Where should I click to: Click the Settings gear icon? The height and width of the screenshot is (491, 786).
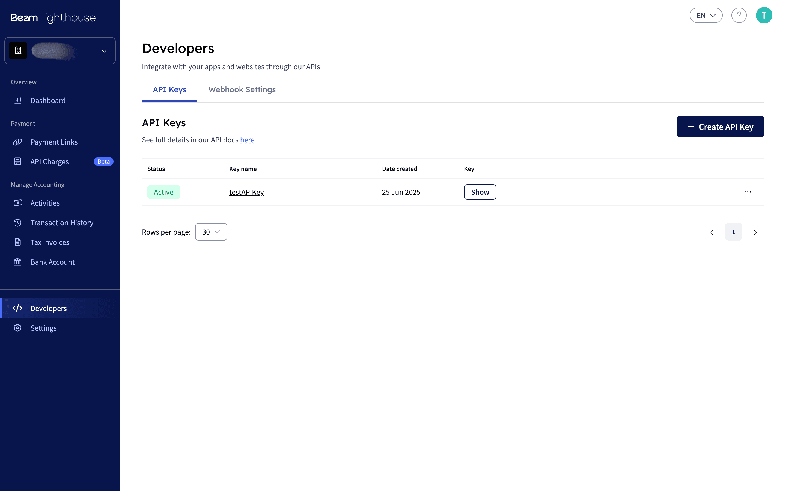pos(17,328)
